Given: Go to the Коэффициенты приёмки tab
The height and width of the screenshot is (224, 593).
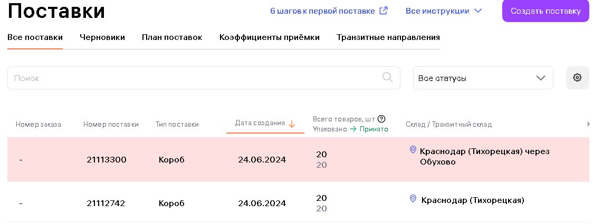Looking at the screenshot, I should pyautogui.click(x=269, y=37).
